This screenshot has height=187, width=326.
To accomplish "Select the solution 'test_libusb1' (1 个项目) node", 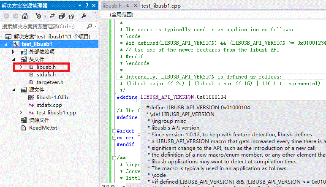I will pyautogui.click(x=52, y=37).
